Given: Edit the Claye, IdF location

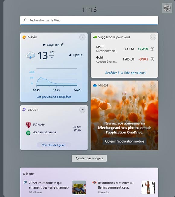Looking at the screenshot, I should click(x=62, y=44).
